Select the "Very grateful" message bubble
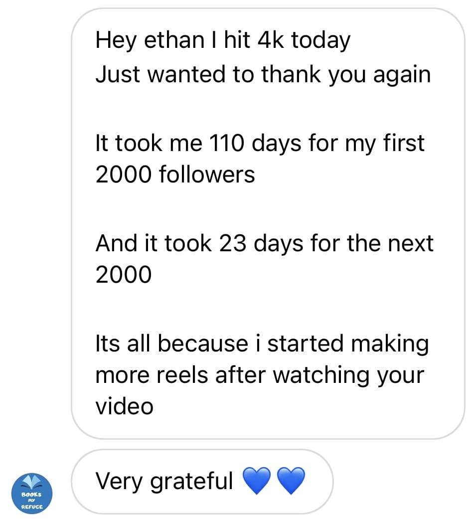 pyautogui.click(x=202, y=482)
